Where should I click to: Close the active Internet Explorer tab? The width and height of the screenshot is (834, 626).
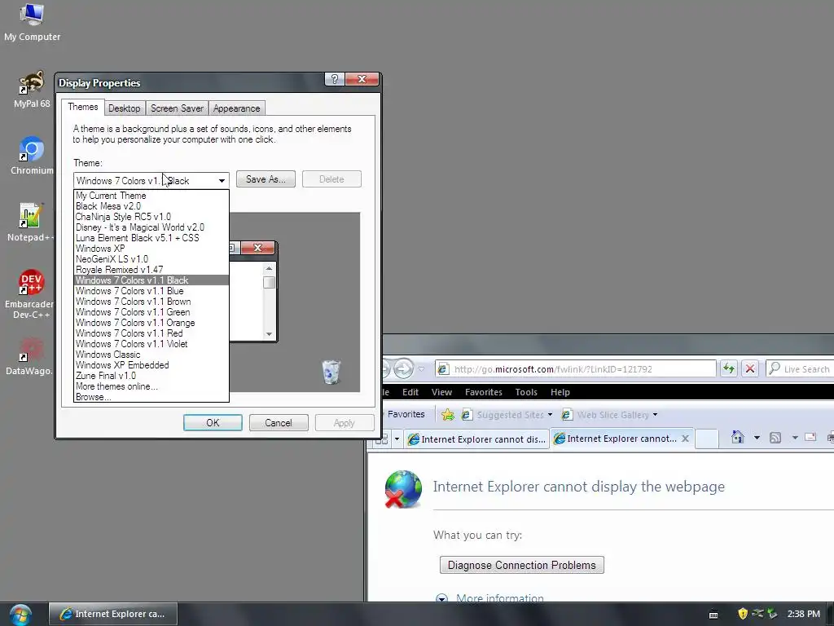[685, 439]
